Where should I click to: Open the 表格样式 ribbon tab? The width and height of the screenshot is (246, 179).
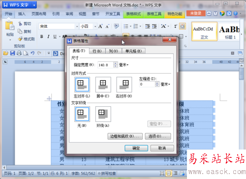point(133,14)
